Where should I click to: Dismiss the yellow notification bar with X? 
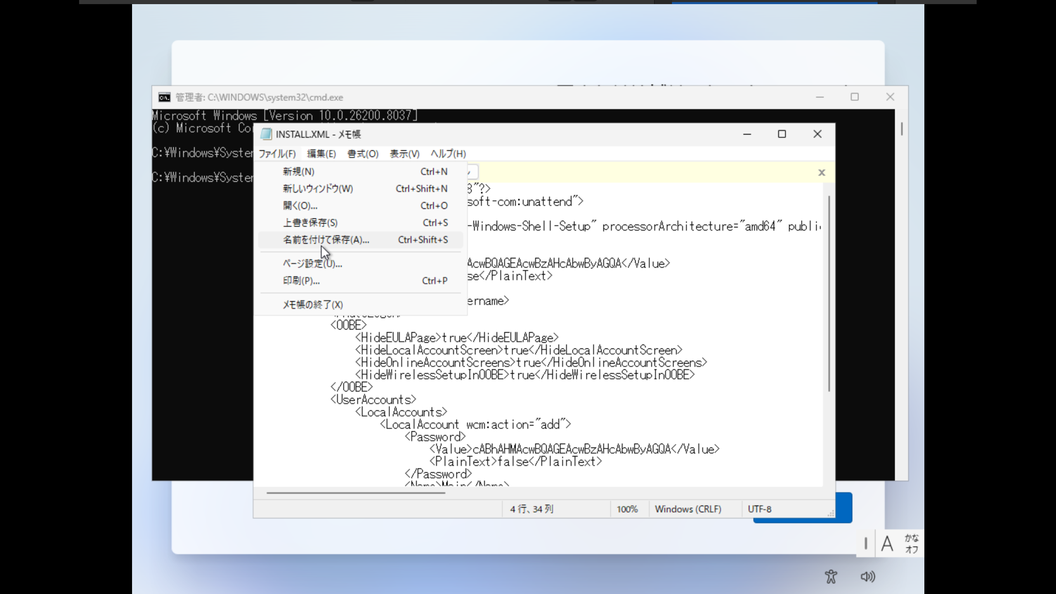coord(822,173)
